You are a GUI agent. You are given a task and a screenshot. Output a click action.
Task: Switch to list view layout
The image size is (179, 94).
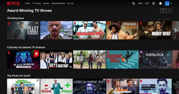163,11
